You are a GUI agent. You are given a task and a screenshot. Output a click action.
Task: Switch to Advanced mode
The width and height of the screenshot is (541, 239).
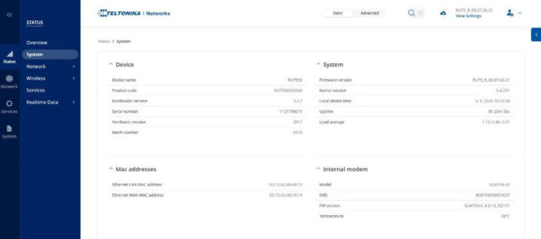[369, 13]
